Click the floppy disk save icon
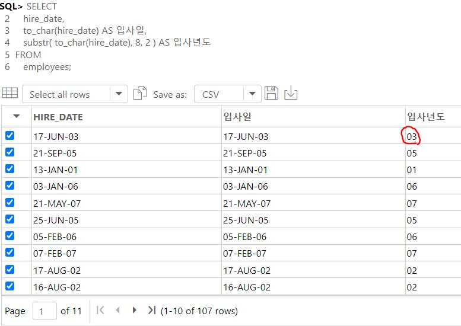The image size is (461, 326). (271, 93)
